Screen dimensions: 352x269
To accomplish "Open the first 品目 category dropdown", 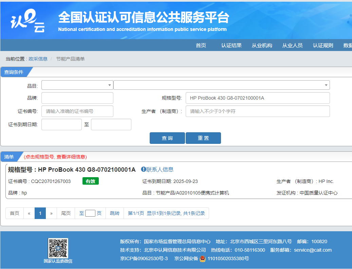I will click(77, 85).
